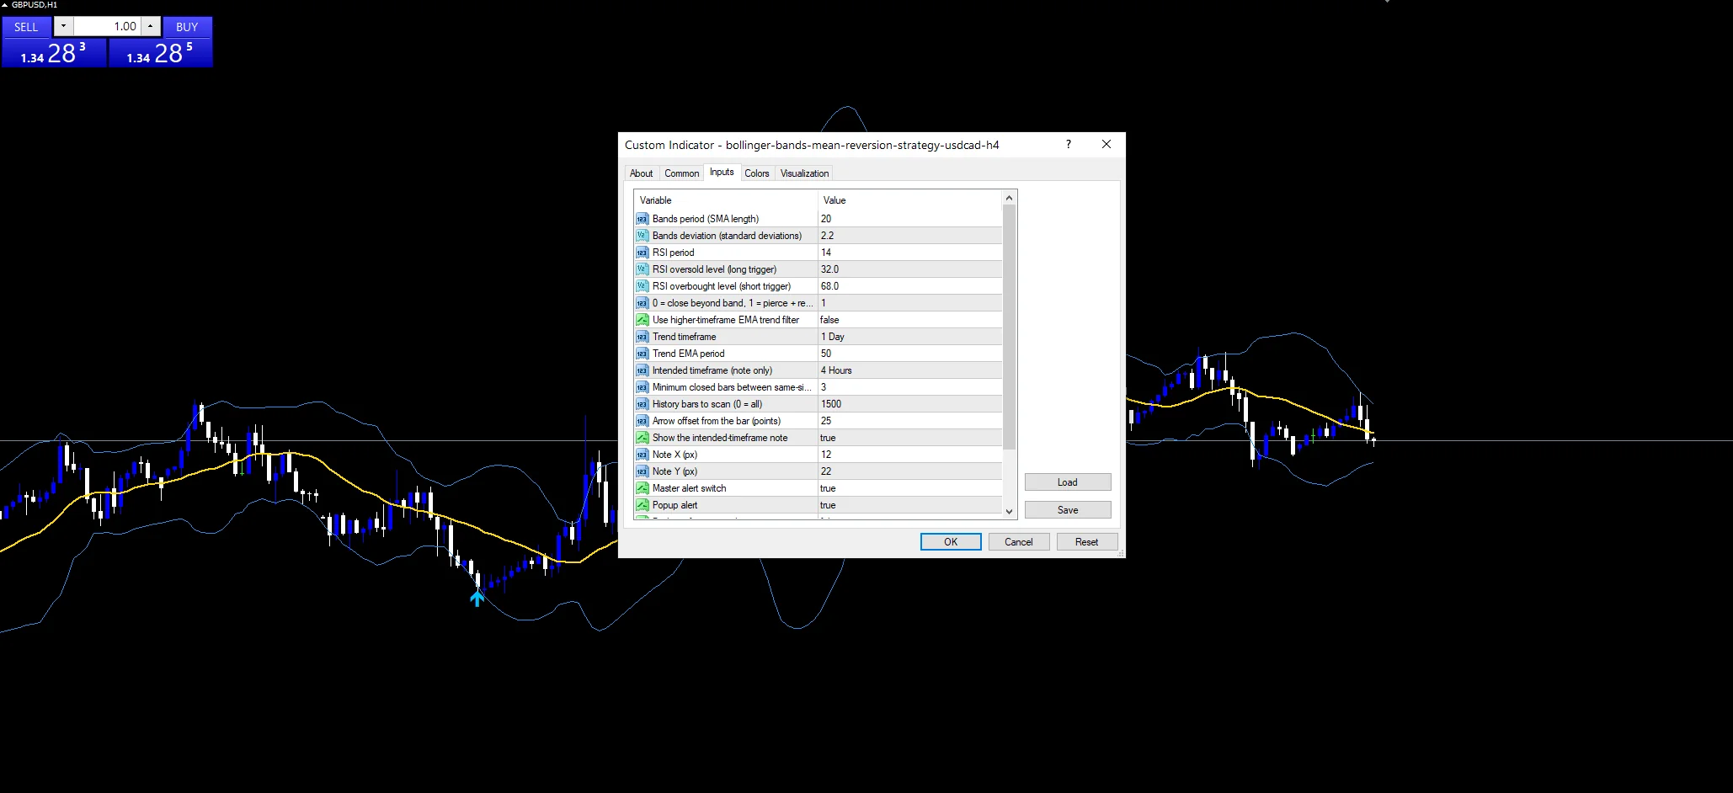
Task: Click the Trend timeframe row icon
Action: tap(642, 337)
